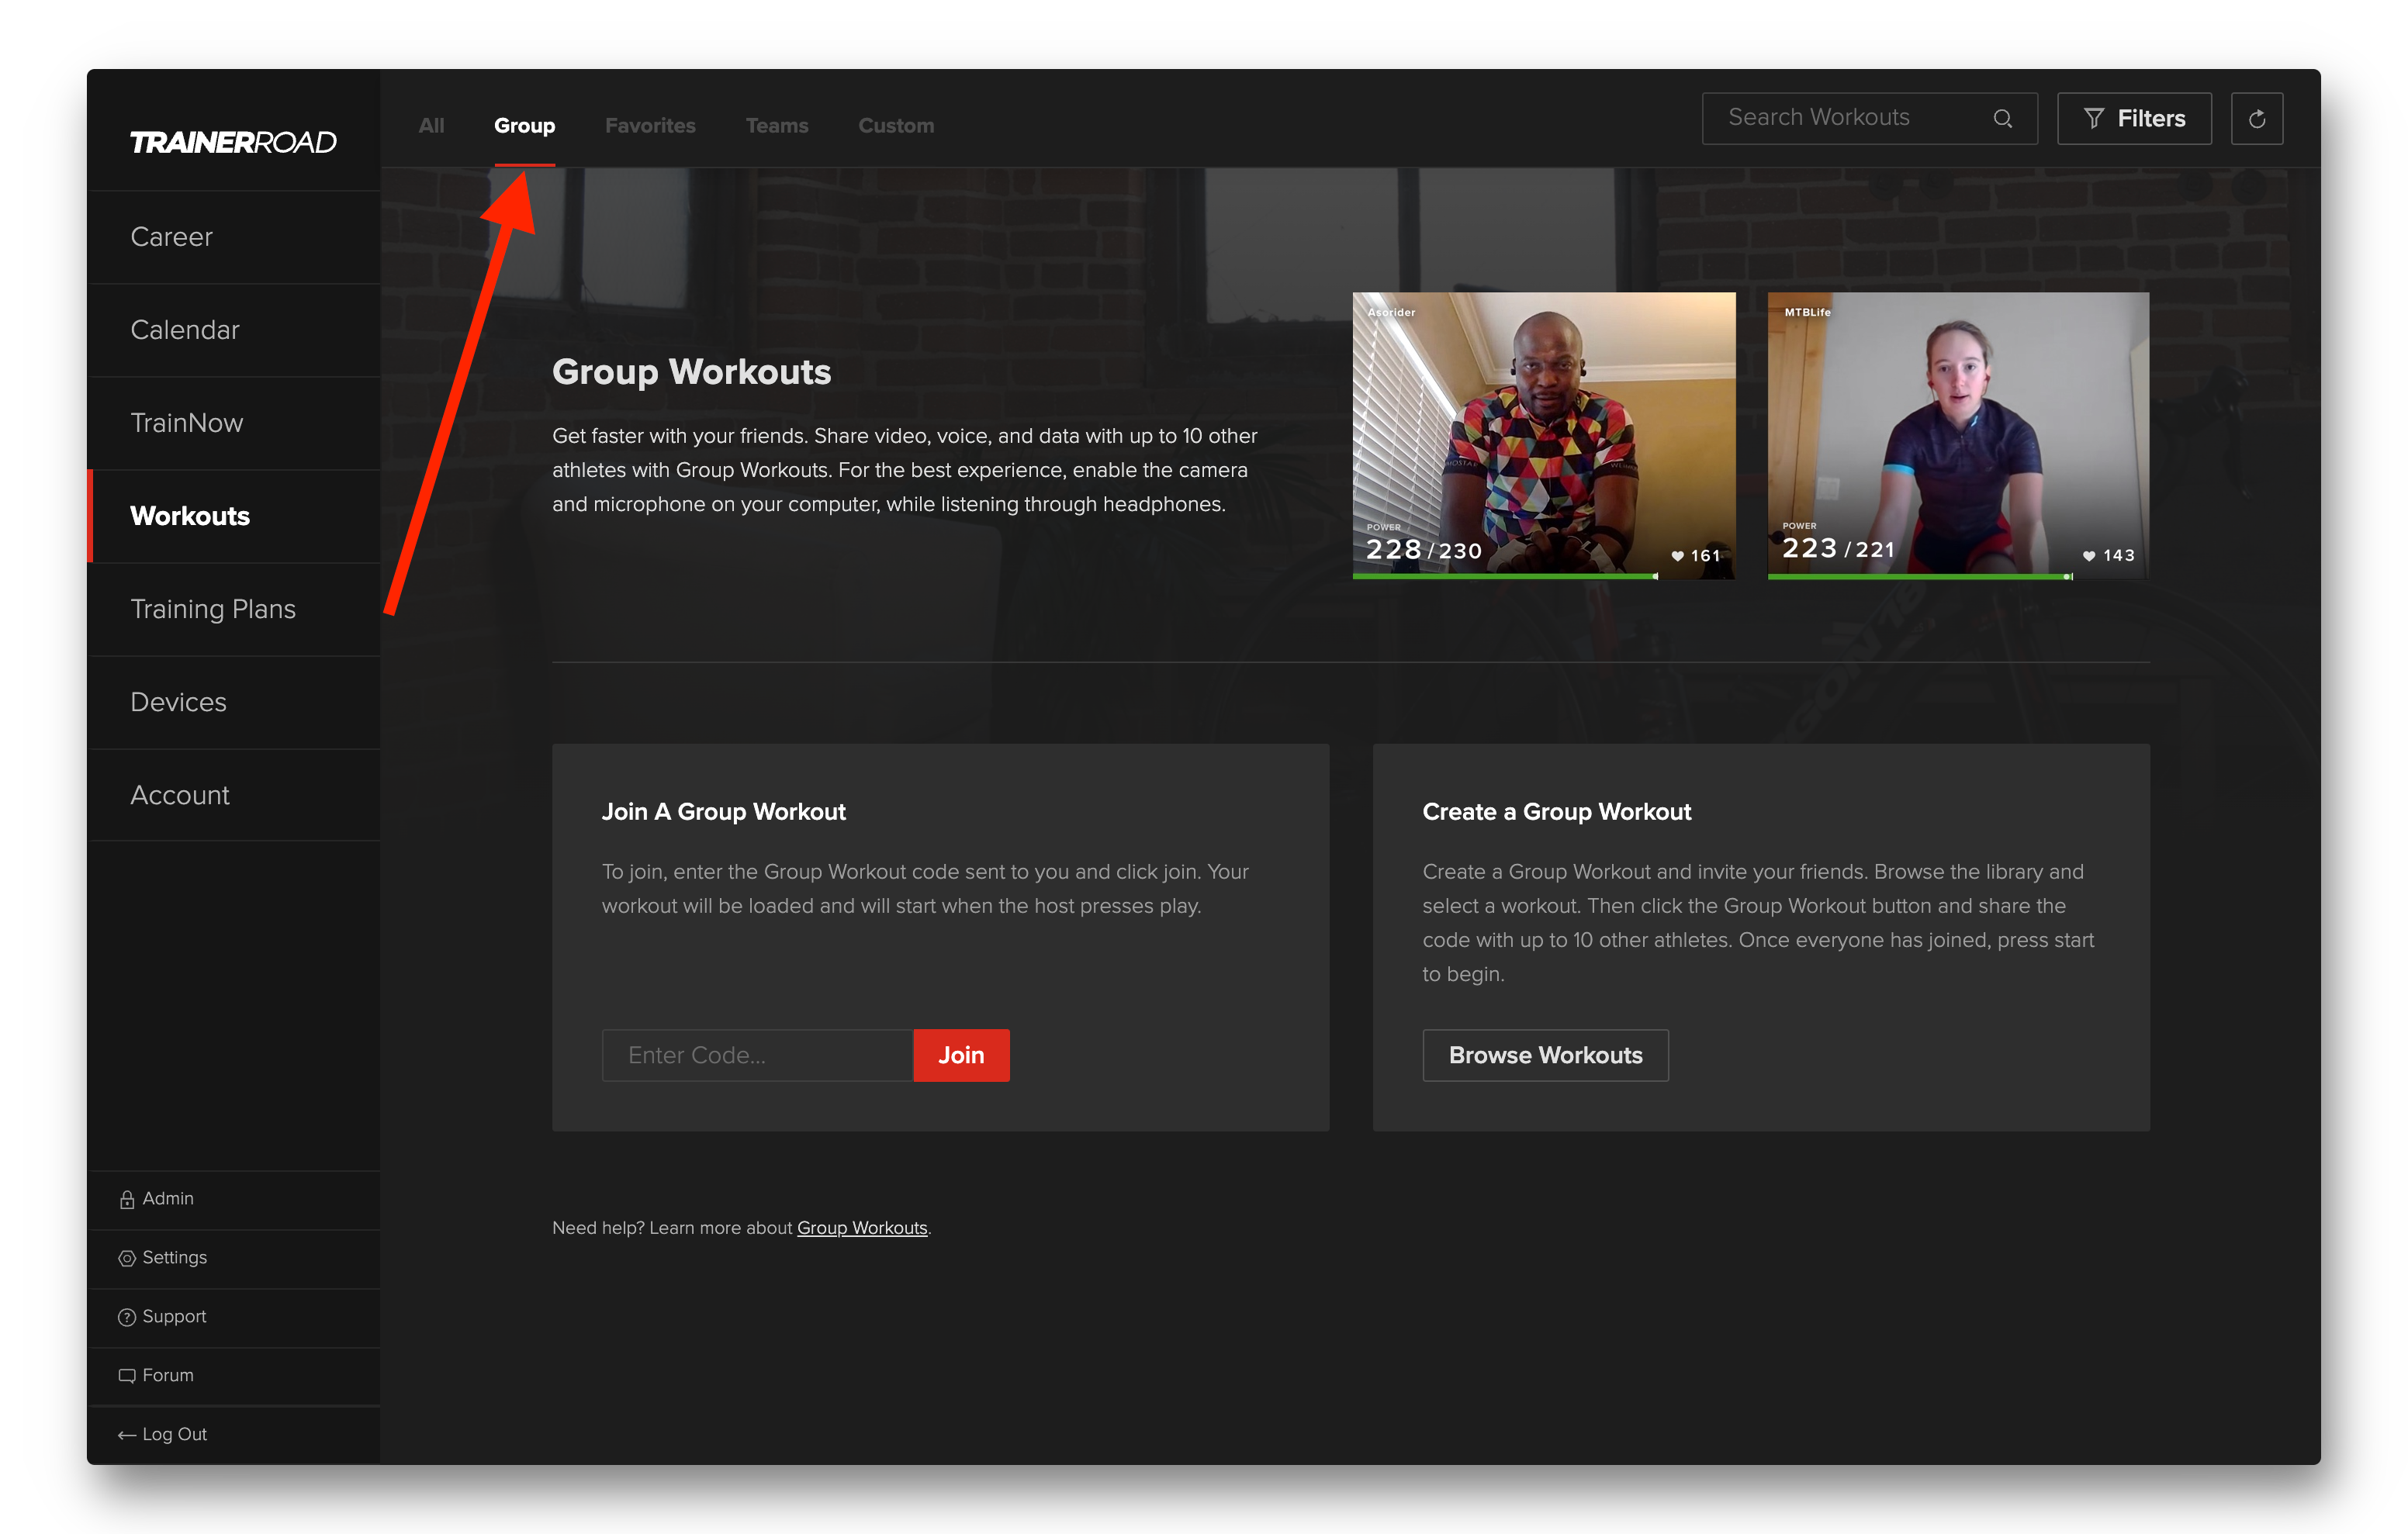Open TrainNow from the sidebar
The image size is (2408, 1534).
pyautogui.click(x=234, y=423)
